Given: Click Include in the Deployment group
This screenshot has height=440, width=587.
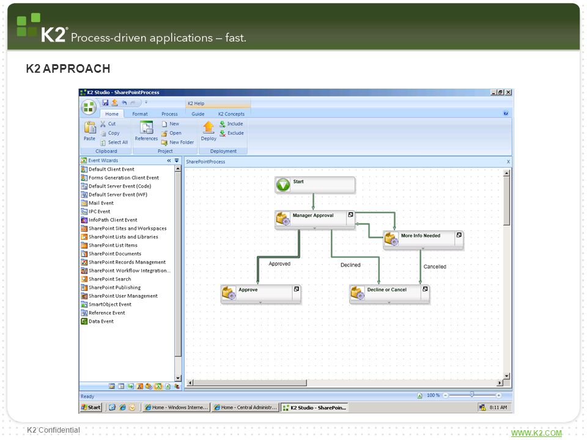Looking at the screenshot, I should click(231, 123).
